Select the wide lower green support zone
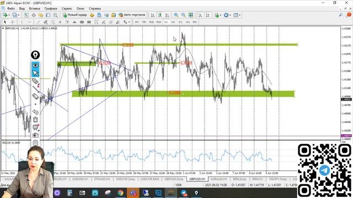 pos(183,94)
